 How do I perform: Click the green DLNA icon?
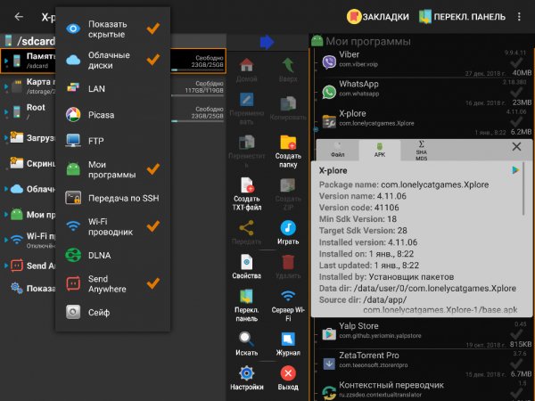click(73, 255)
